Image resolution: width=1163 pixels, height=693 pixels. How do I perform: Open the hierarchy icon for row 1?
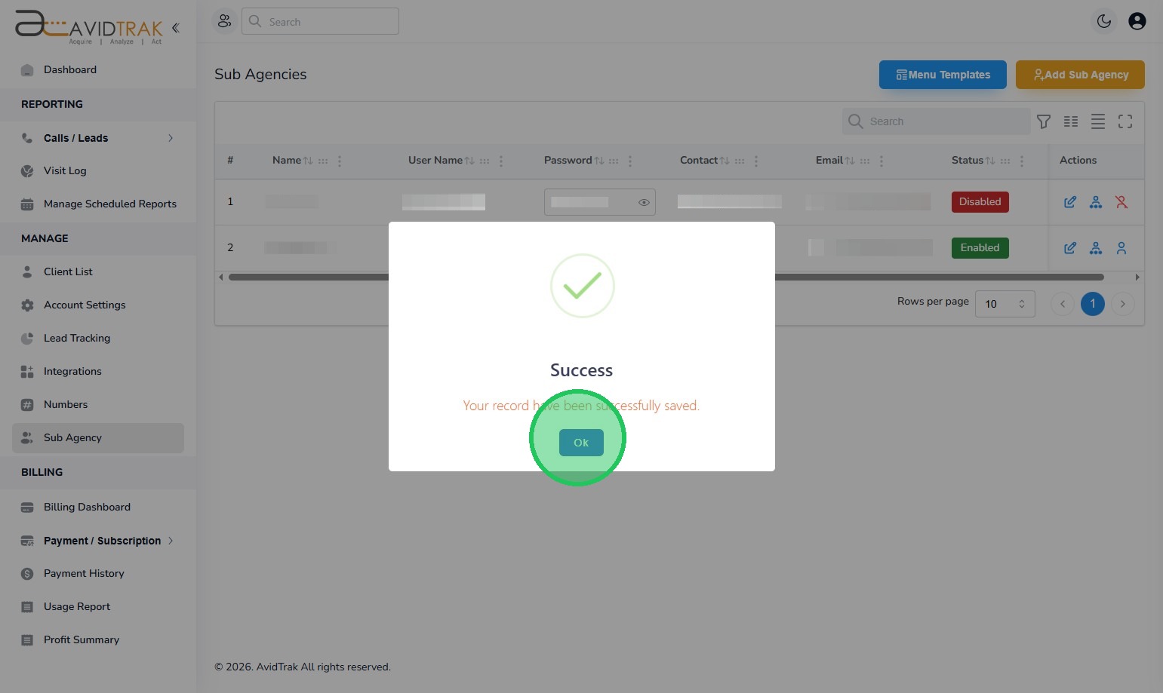[1096, 202]
